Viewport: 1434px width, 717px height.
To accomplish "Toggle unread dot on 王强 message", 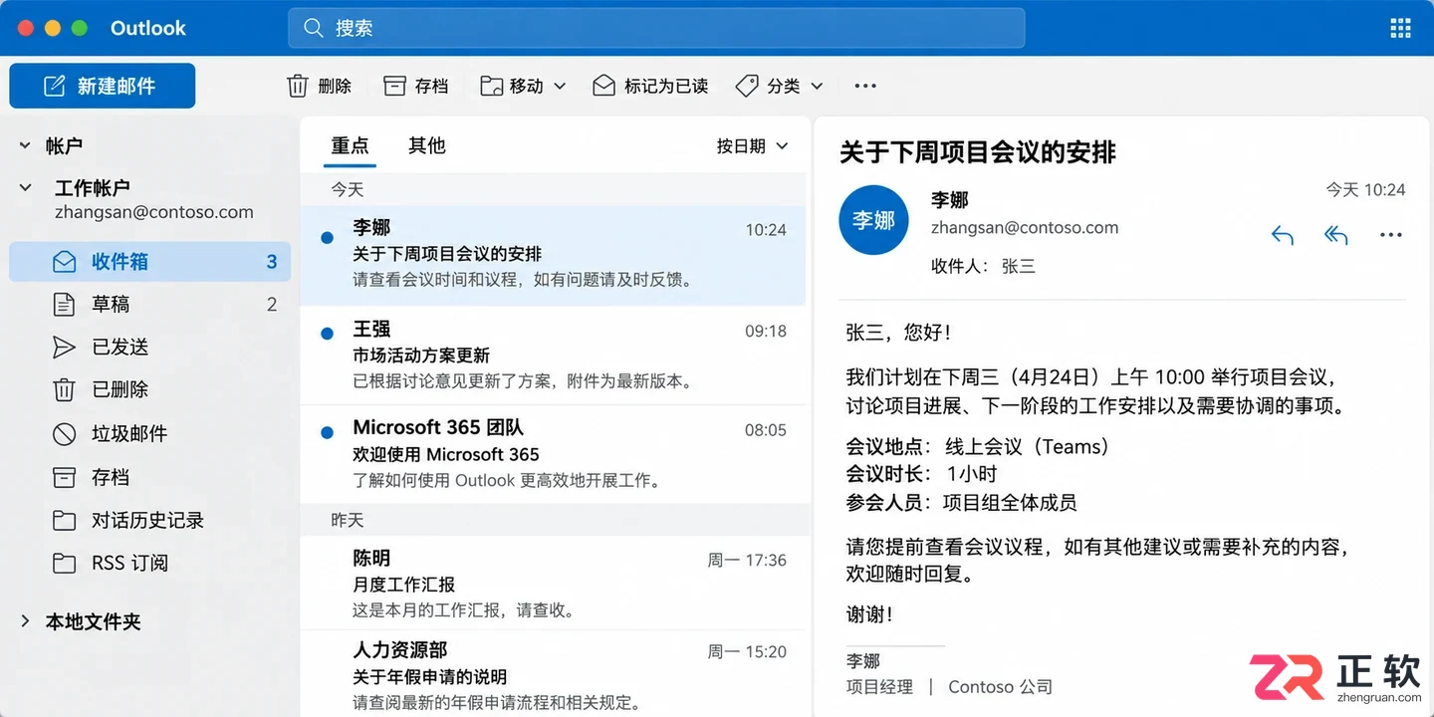I will click(327, 334).
